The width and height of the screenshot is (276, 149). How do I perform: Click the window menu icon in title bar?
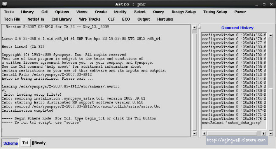click(5, 4)
